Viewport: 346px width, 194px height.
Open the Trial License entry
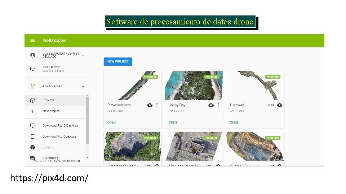(x=53, y=69)
